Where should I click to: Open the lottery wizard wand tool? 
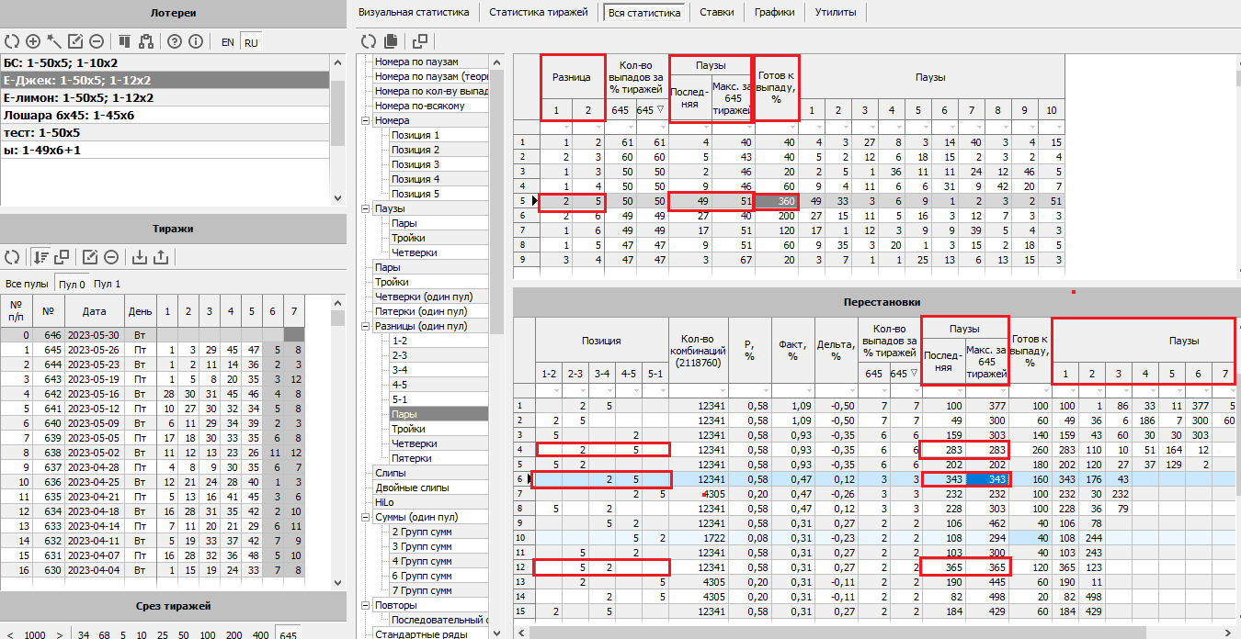click(x=54, y=41)
